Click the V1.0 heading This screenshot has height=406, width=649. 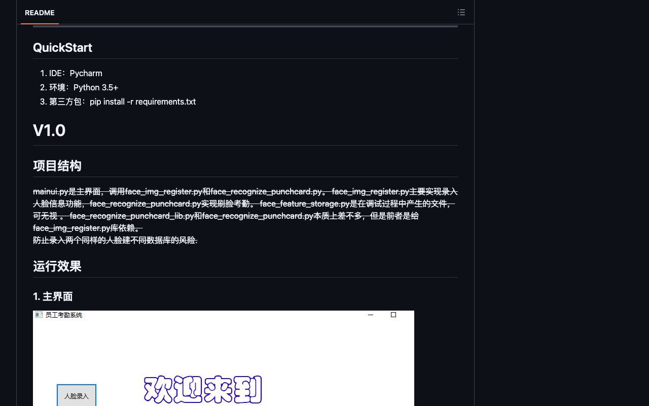[49, 130]
